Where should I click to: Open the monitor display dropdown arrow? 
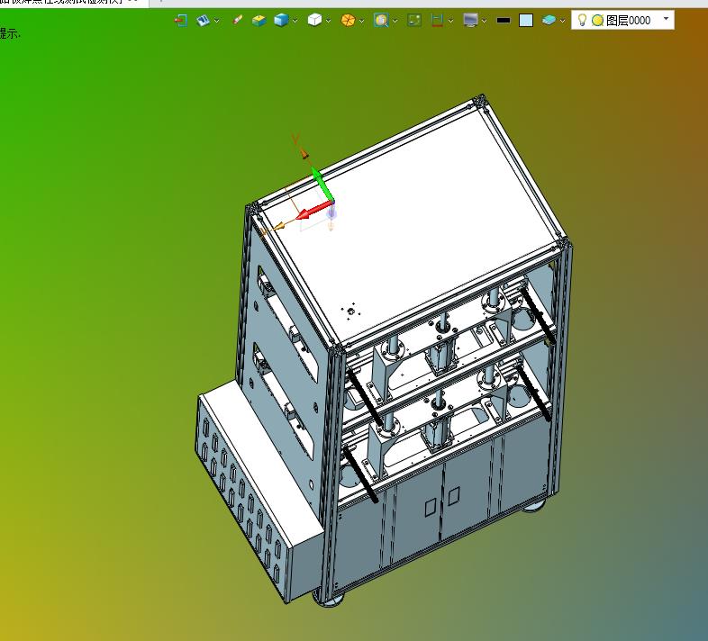click(x=484, y=21)
